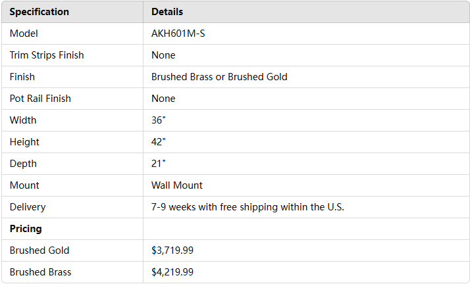Click the Specification column header

39,12
